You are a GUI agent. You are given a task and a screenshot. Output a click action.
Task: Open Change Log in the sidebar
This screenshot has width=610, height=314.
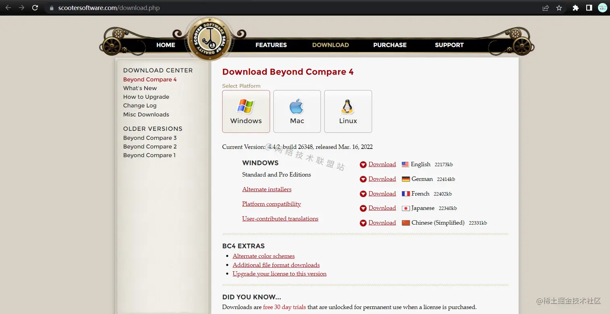tap(140, 105)
